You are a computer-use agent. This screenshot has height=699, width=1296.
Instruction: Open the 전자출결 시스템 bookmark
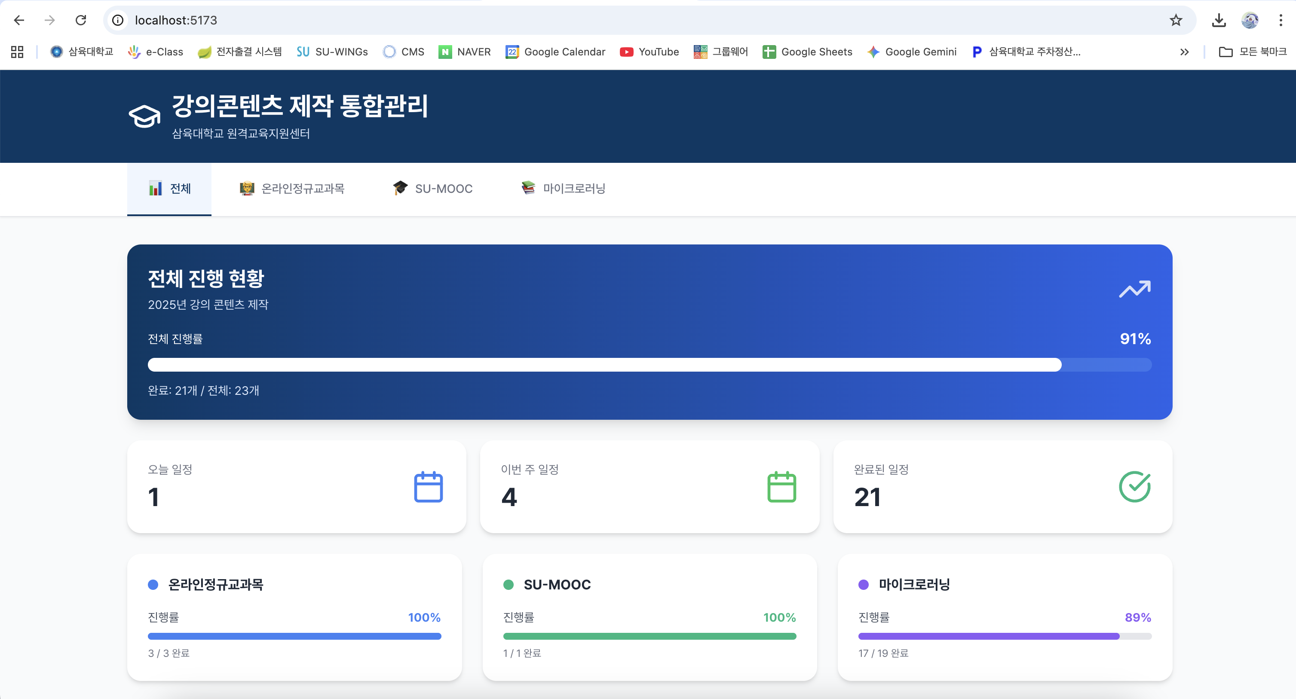coord(240,52)
